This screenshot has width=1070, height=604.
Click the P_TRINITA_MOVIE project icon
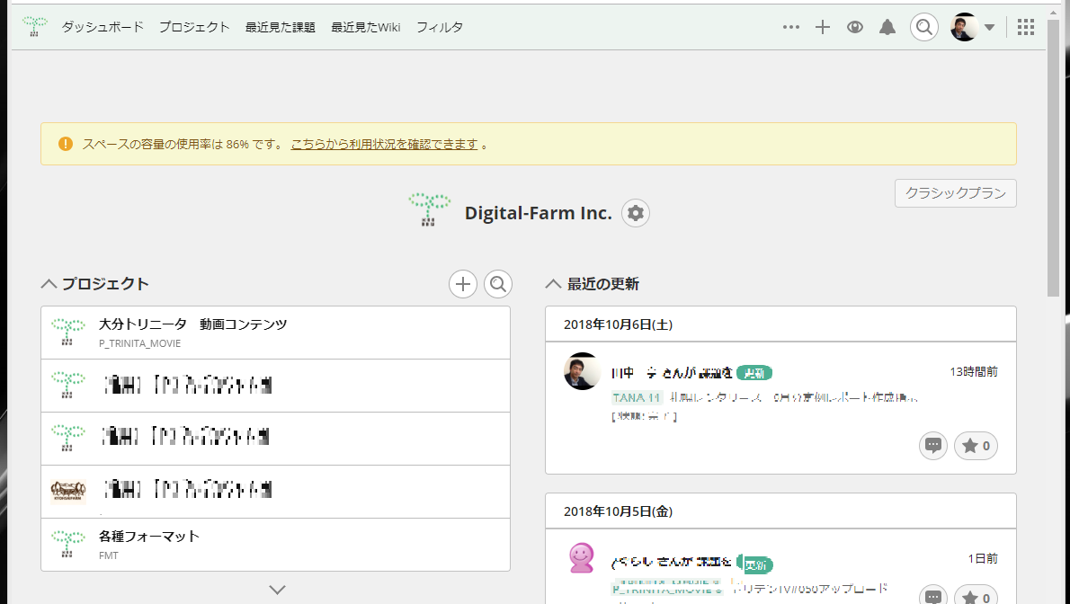coord(68,331)
